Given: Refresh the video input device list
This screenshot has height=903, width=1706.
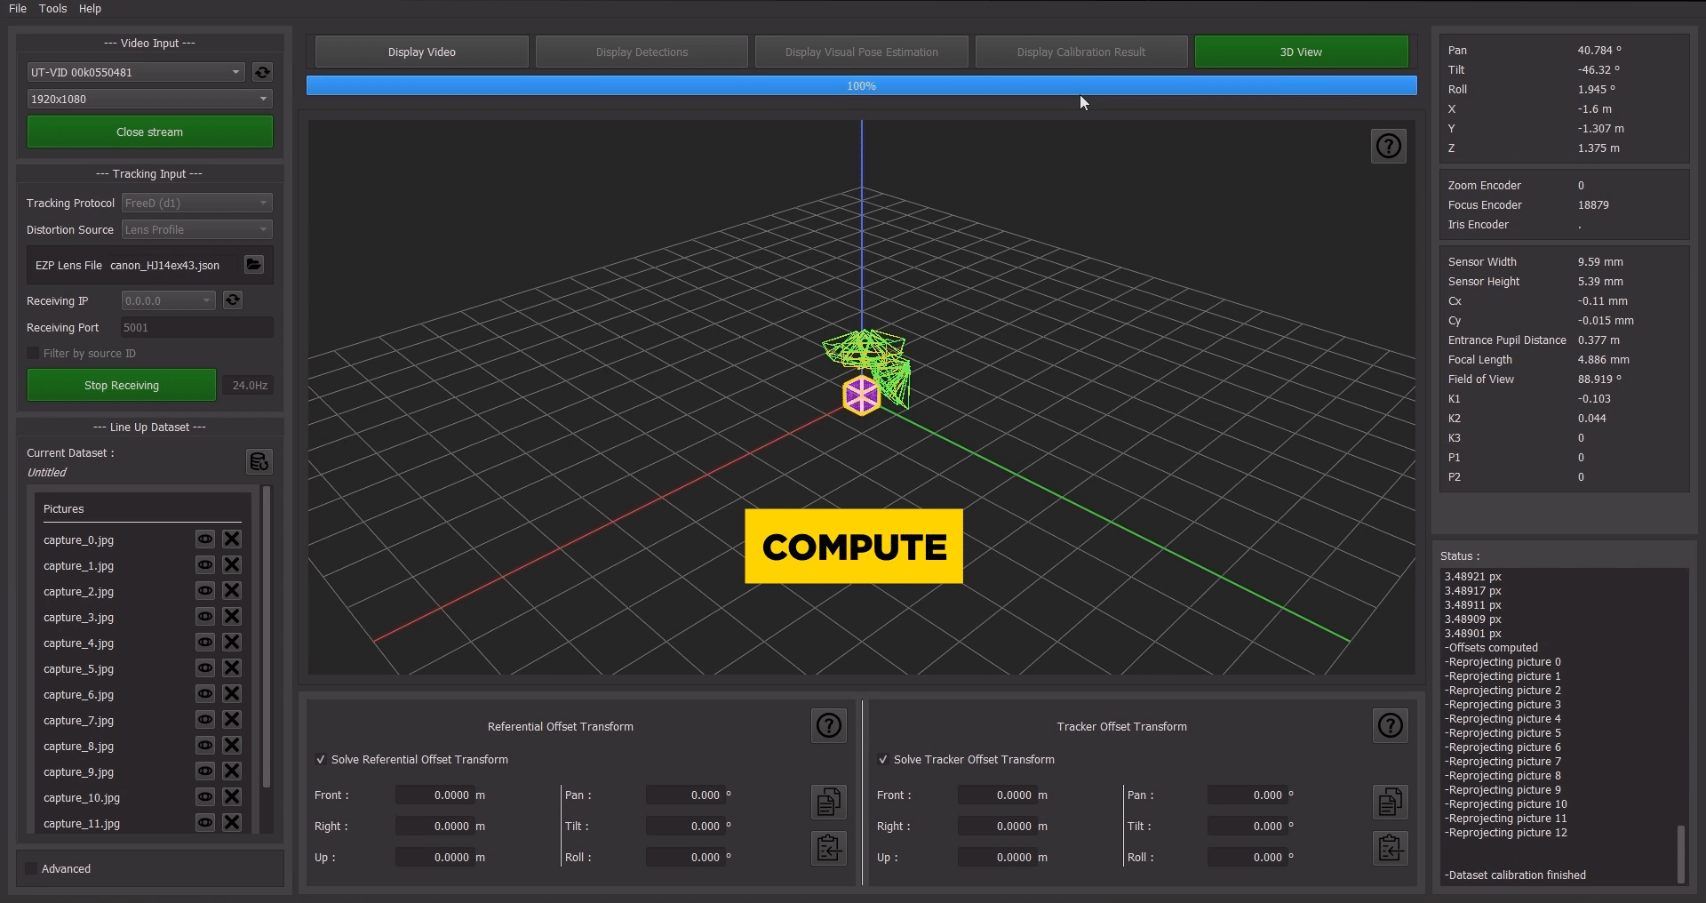Looking at the screenshot, I should [x=262, y=72].
